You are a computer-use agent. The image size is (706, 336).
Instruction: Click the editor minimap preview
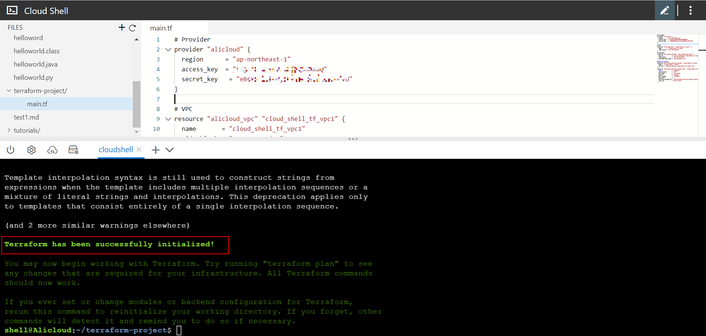pyautogui.click(x=677, y=58)
